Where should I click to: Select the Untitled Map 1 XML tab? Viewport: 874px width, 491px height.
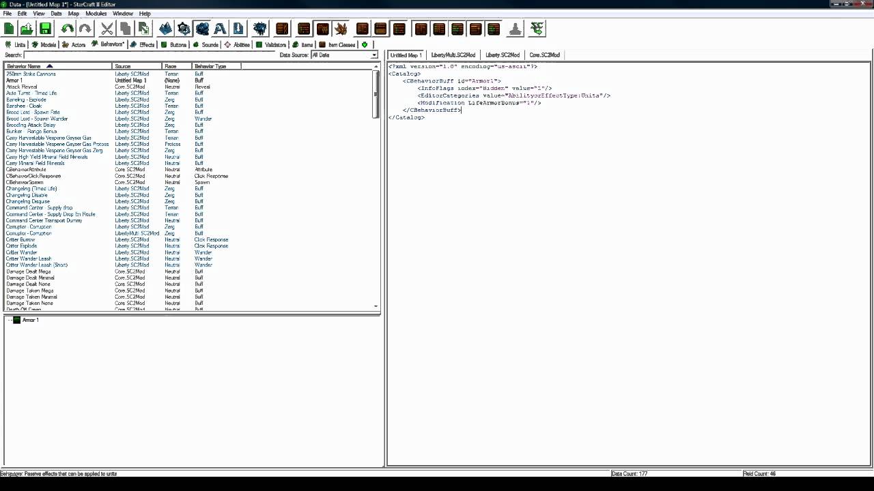(x=406, y=55)
